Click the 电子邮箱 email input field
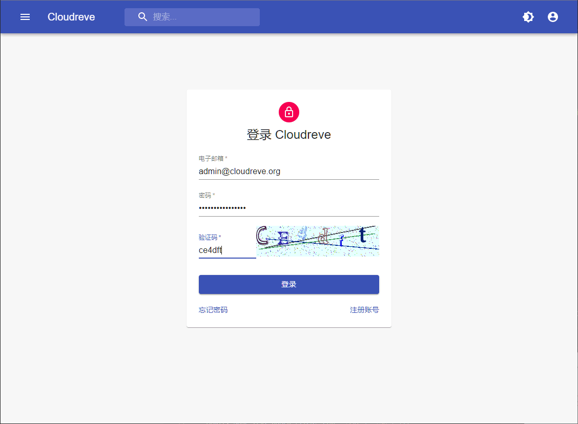 (x=289, y=172)
